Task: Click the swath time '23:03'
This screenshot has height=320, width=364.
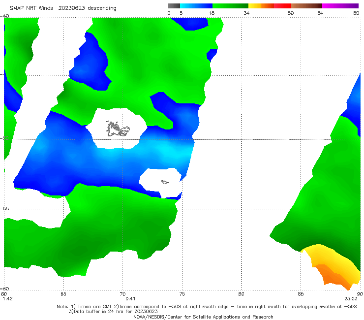Action: coord(351,299)
